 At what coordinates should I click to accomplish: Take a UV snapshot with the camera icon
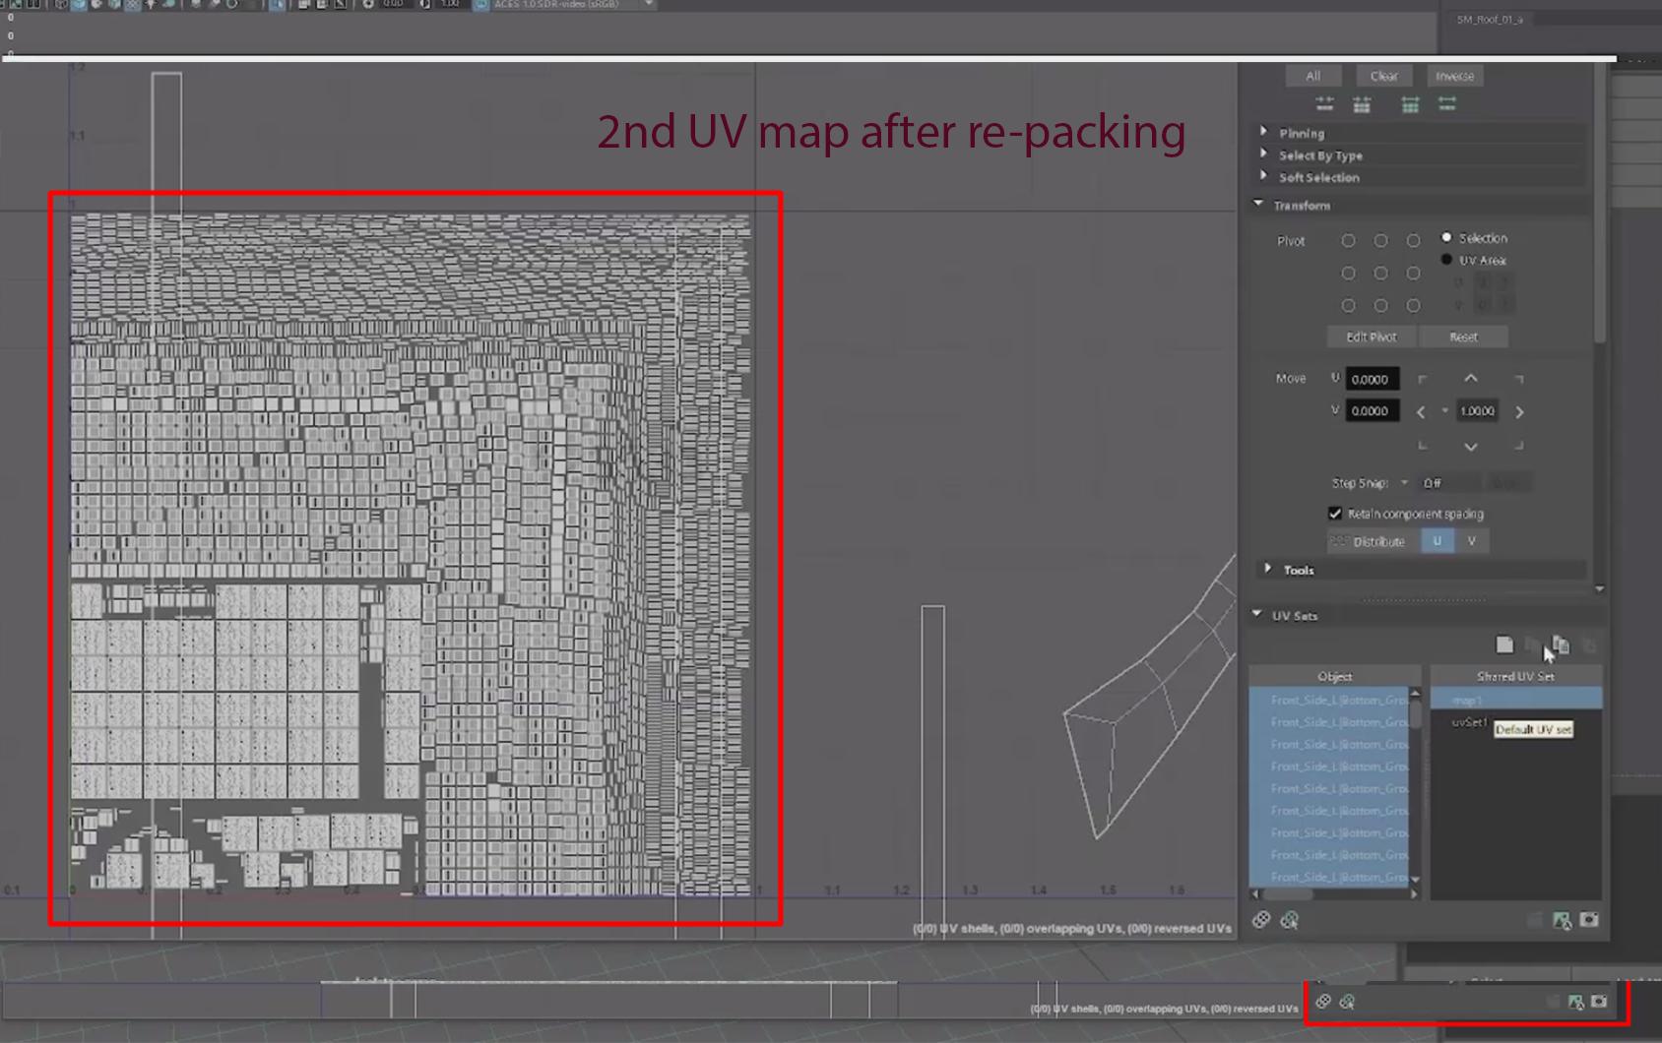tap(1589, 919)
